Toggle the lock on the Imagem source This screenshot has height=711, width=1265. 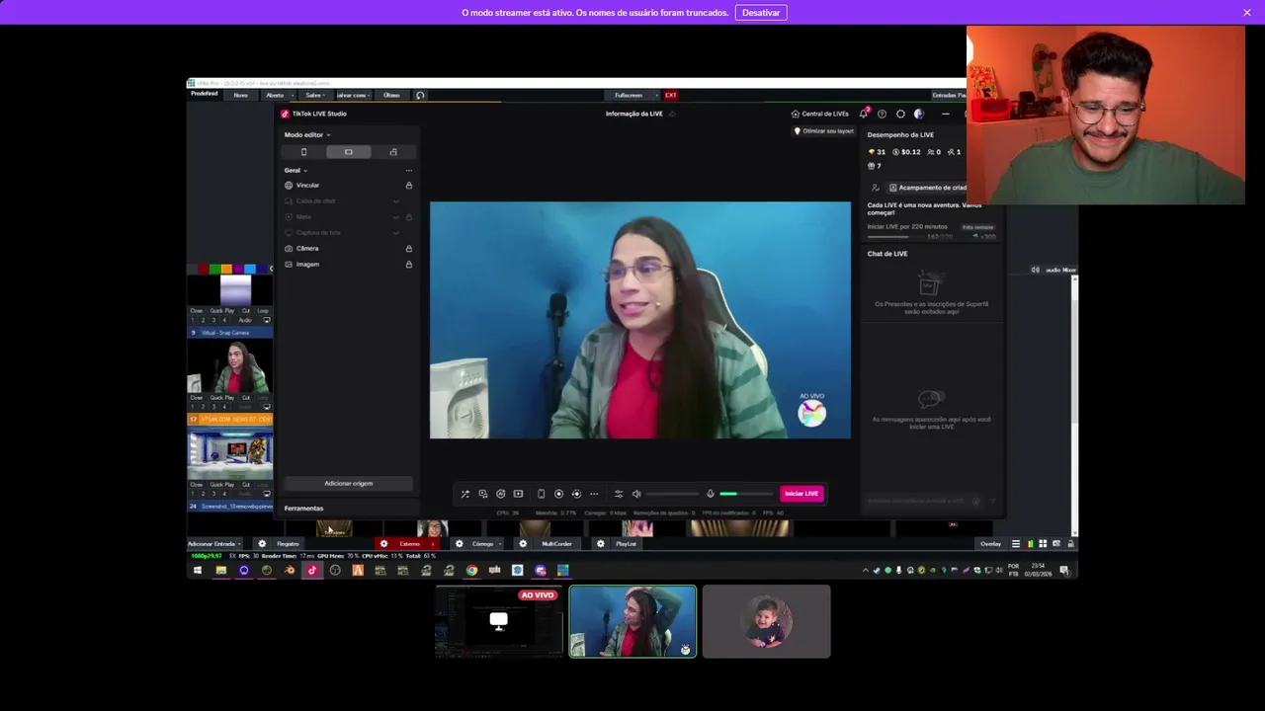click(x=408, y=265)
